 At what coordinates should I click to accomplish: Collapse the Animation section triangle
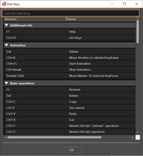tap(6, 45)
